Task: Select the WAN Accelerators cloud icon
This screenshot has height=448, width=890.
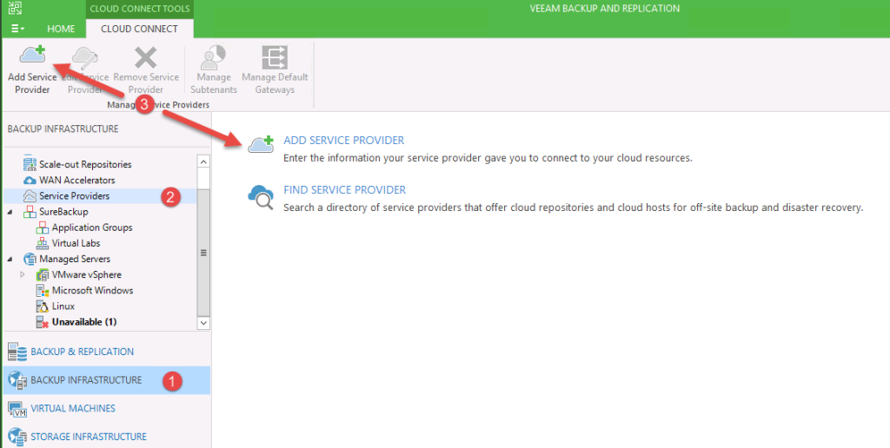Action: click(x=30, y=181)
